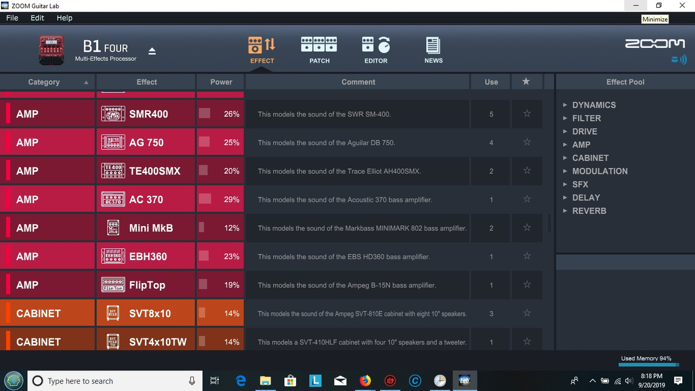
Task: Expand DRIVE in Effect Pool
Action: click(x=565, y=131)
